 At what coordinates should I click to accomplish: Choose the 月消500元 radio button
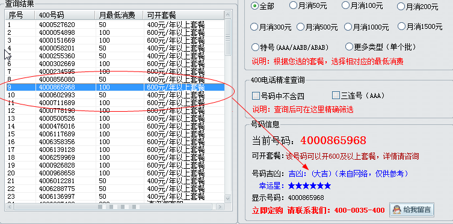[300, 27]
